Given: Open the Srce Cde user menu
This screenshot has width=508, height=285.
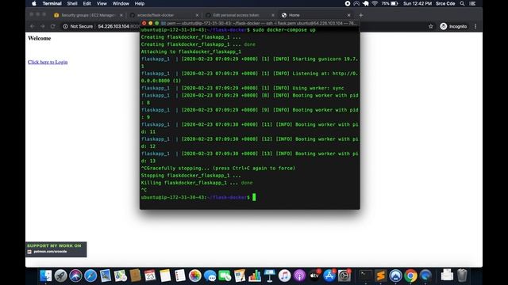Looking at the screenshot, I should coord(445,3).
